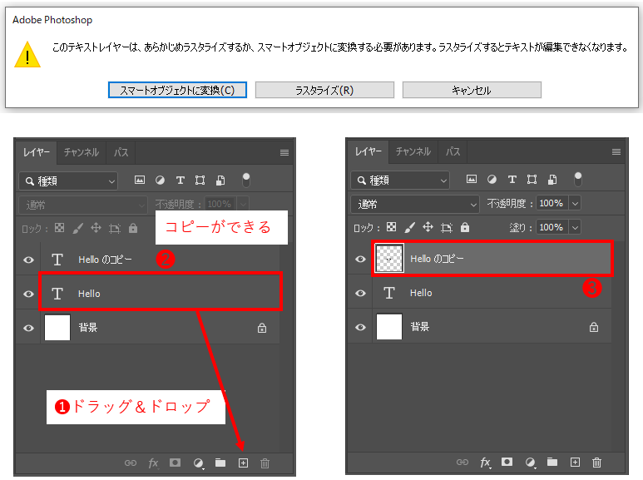
Task: Click 背景 lock icon in right panel
Action: pyautogui.click(x=593, y=327)
